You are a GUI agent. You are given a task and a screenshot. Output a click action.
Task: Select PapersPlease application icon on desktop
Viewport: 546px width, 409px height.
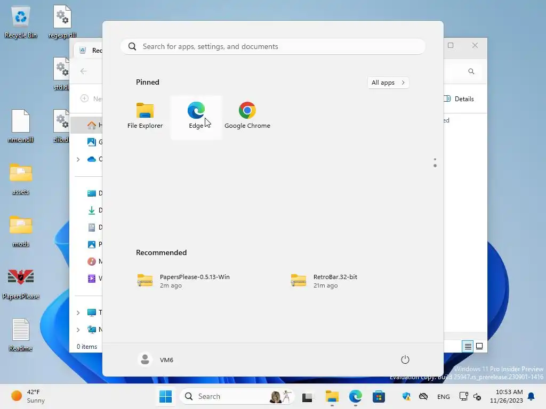21,284
